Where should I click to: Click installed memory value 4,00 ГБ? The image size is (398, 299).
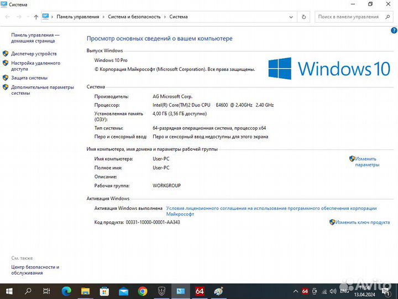coord(180,114)
